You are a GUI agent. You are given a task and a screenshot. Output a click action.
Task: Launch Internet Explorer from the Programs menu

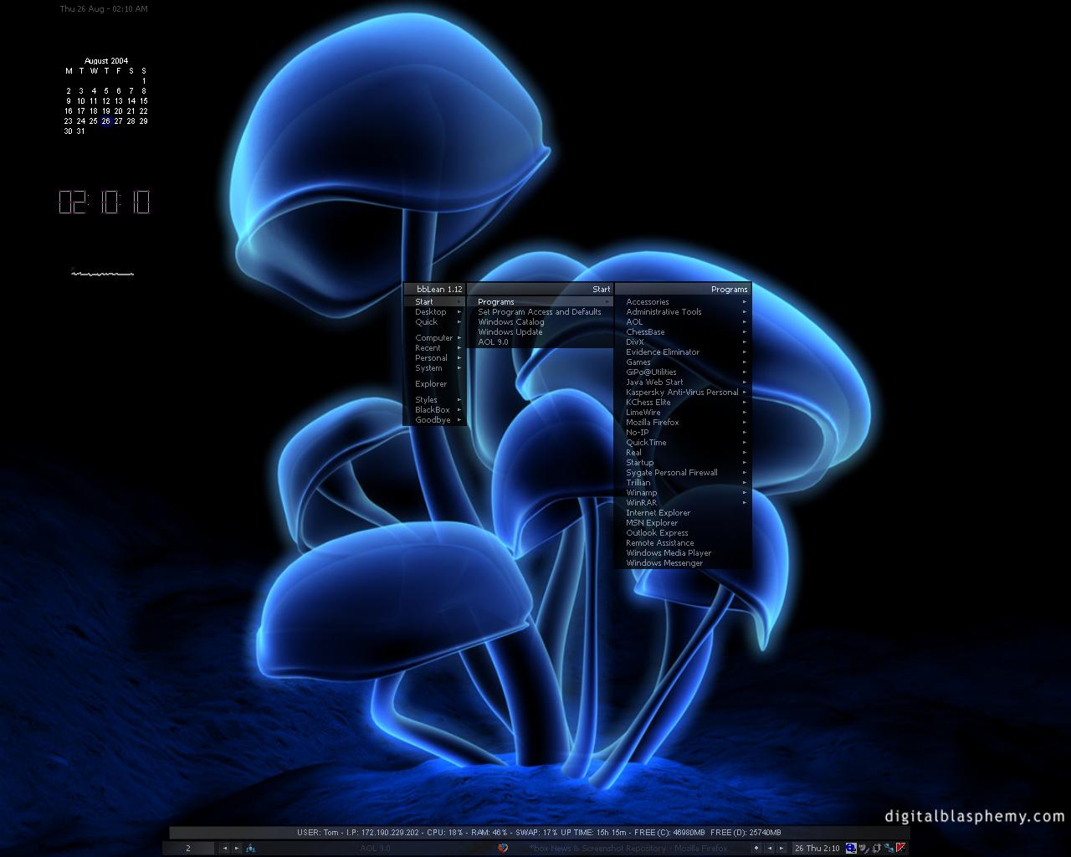click(x=683, y=513)
